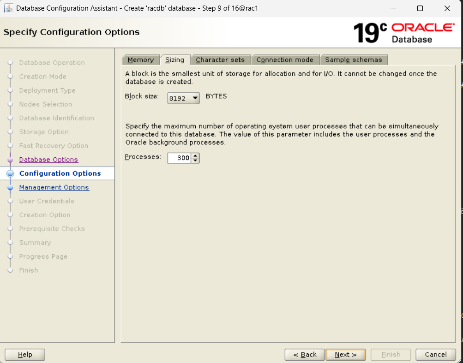Decrease Processes with the down arrow
Screen dimensions: 463x363
195,161
